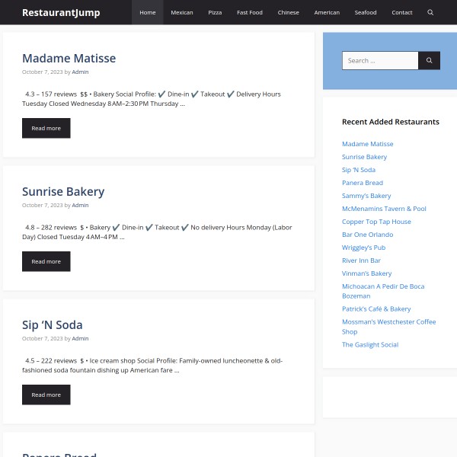The height and width of the screenshot is (457, 457).
Task: Select Fast Food in navigation
Action: click(x=250, y=12)
